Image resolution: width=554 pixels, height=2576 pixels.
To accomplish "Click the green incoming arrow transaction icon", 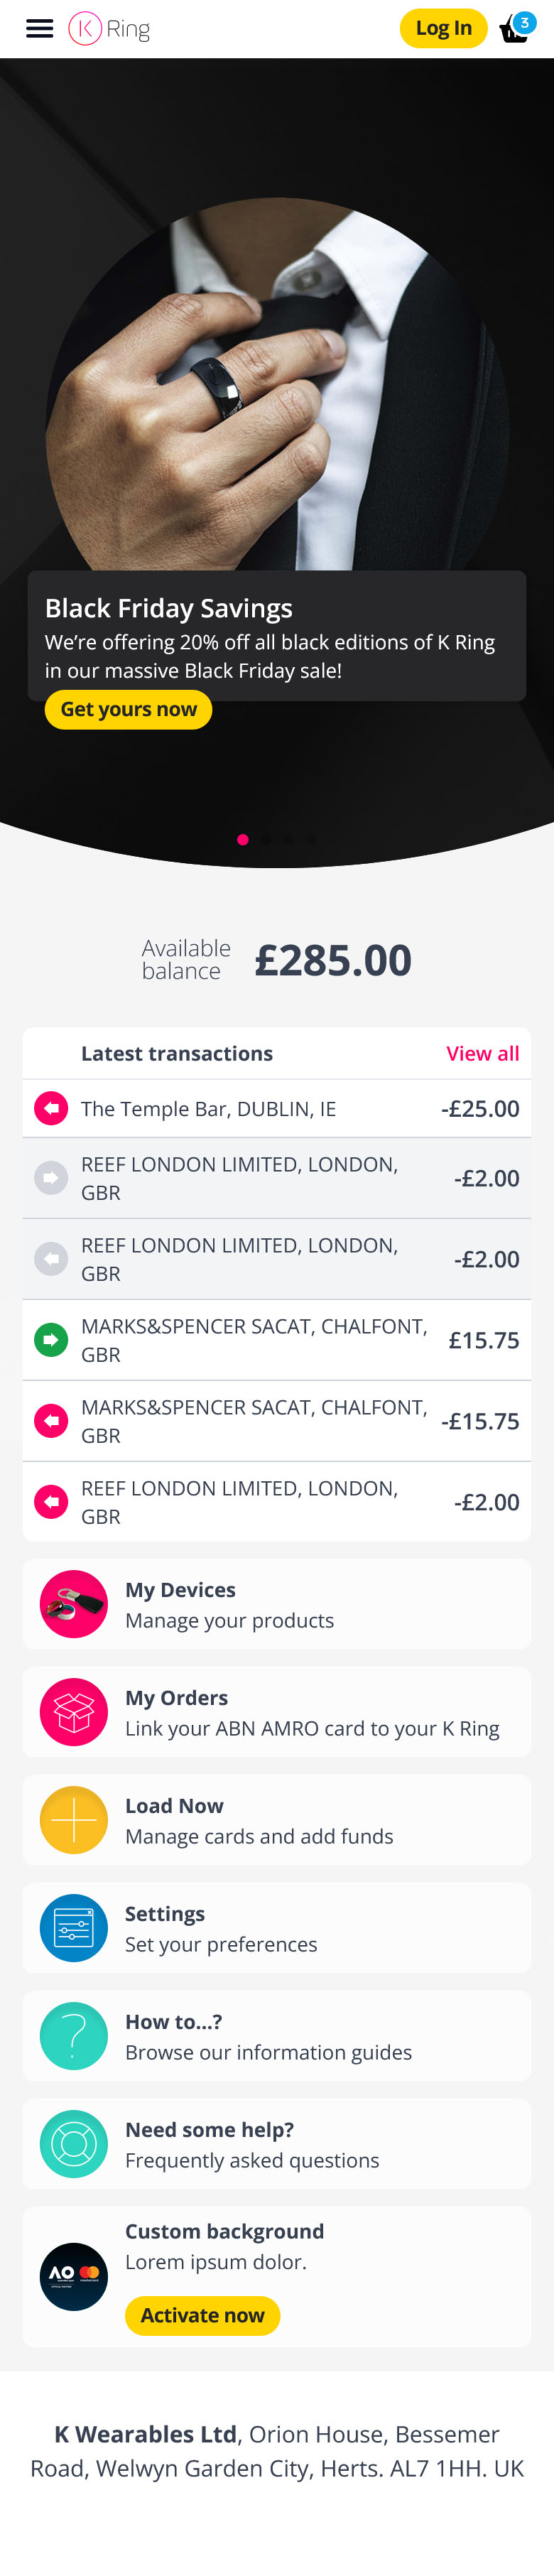I will click(51, 1339).
